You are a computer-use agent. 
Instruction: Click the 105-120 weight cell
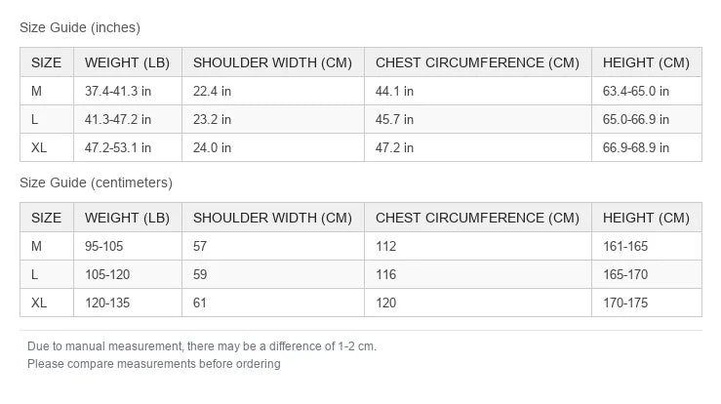pos(128,275)
